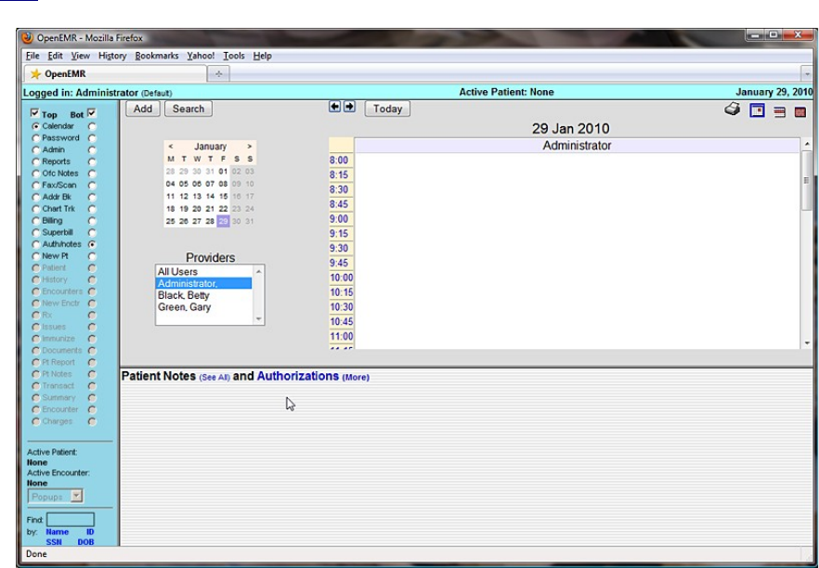Print the calendar with the printer icon
This screenshot has height=568, width=819.
coord(733,110)
